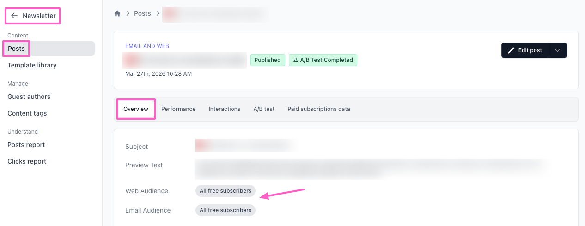This screenshot has height=226, width=585.
Task: Open Content tags in sidebar
Action: [x=27, y=113]
